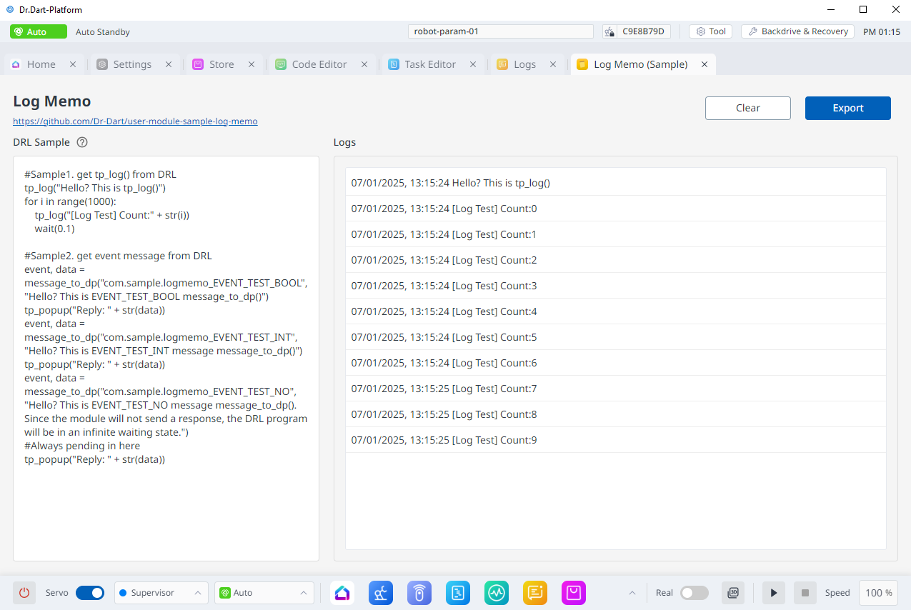Expand the dock chevron beside Real

632,593
